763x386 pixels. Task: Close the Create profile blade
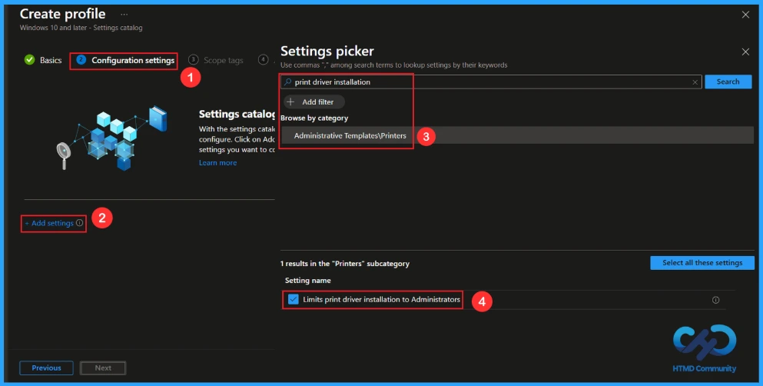745,15
